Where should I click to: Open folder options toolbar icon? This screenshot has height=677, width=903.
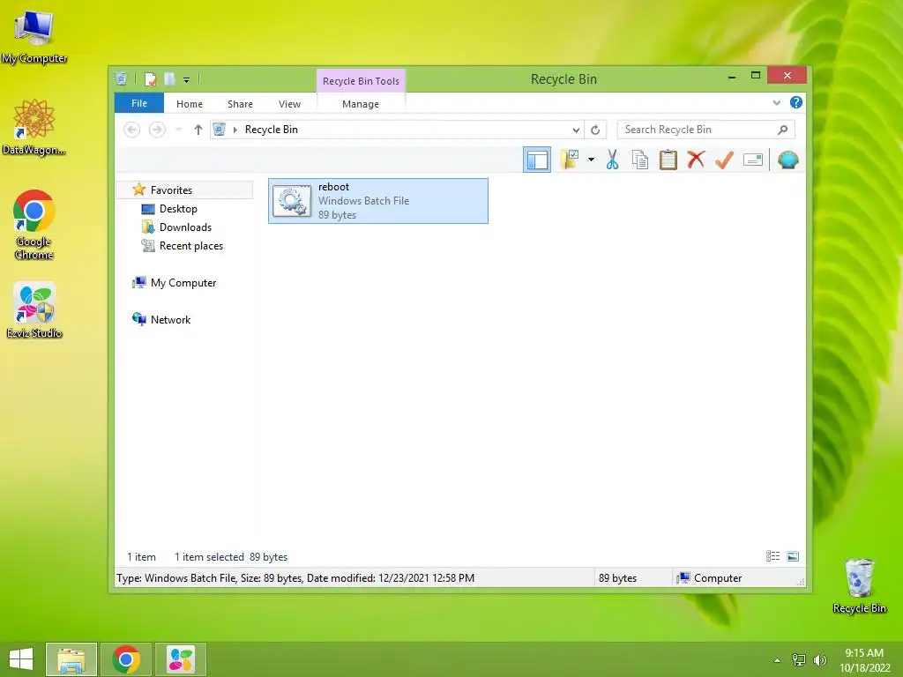pos(570,160)
